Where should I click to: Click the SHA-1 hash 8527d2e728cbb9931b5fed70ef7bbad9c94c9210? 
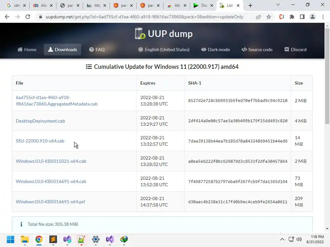point(238,101)
